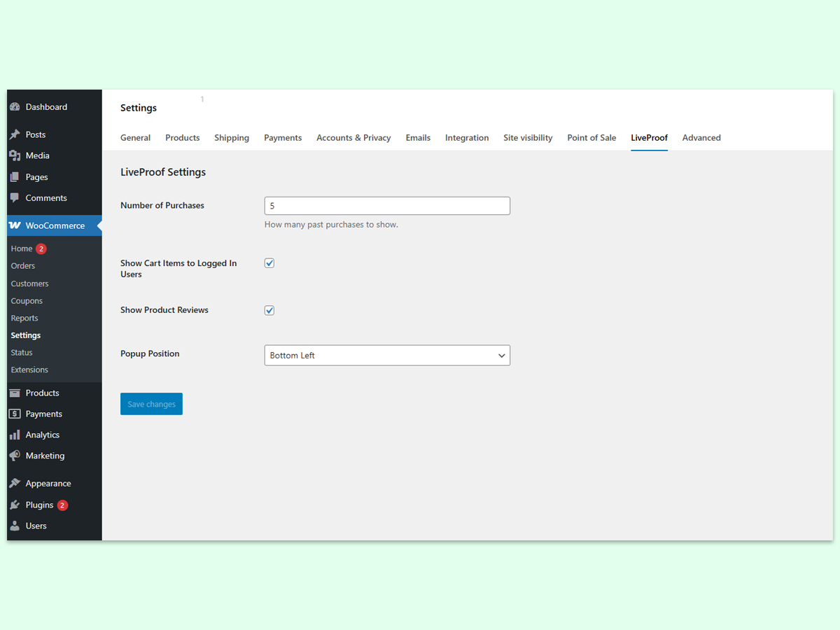Open the Payments settings tab
This screenshot has width=840, height=630.
coord(283,138)
